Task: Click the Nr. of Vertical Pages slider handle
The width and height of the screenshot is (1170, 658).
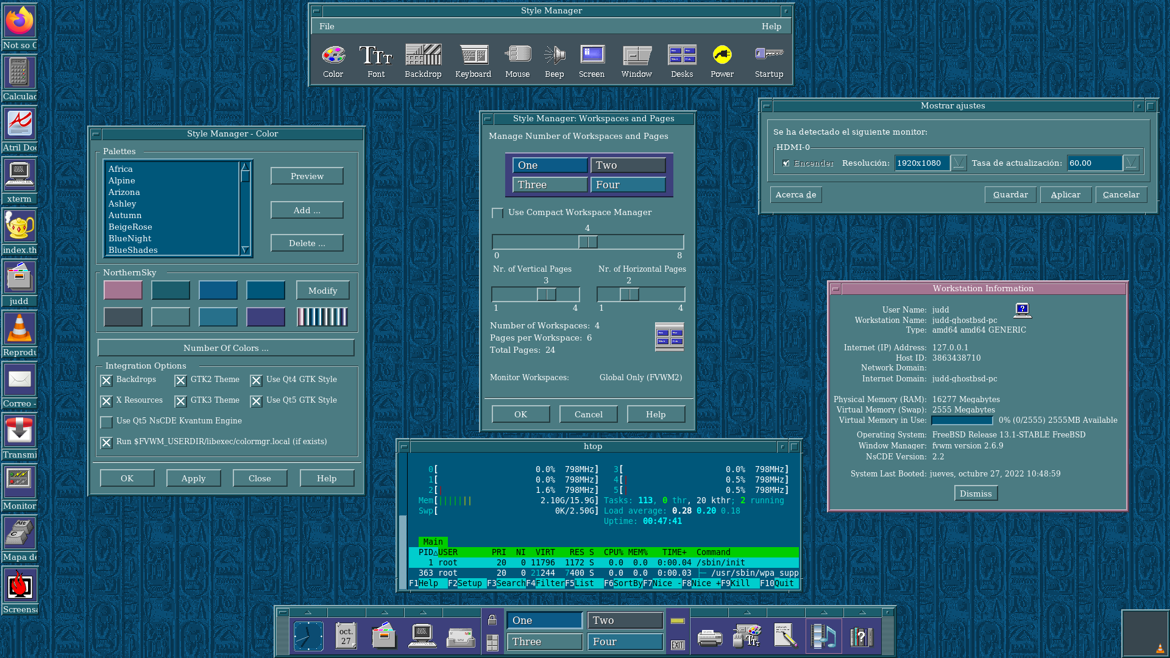Action: (547, 295)
